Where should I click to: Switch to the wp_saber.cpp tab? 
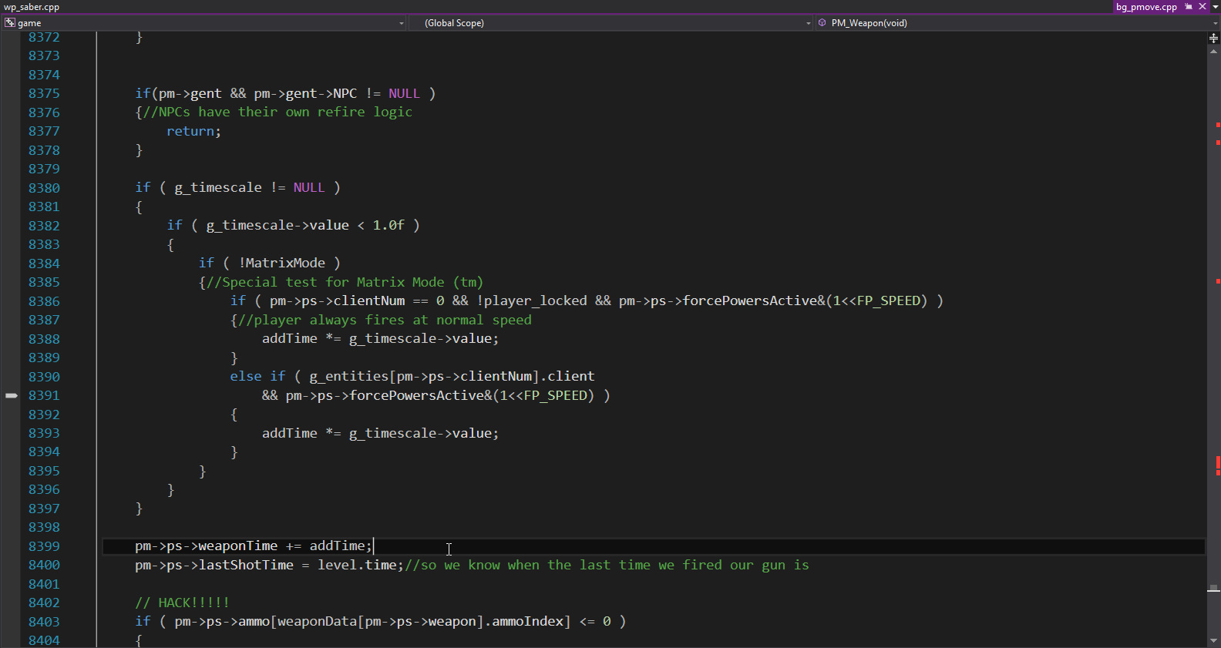pyautogui.click(x=32, y=7)
